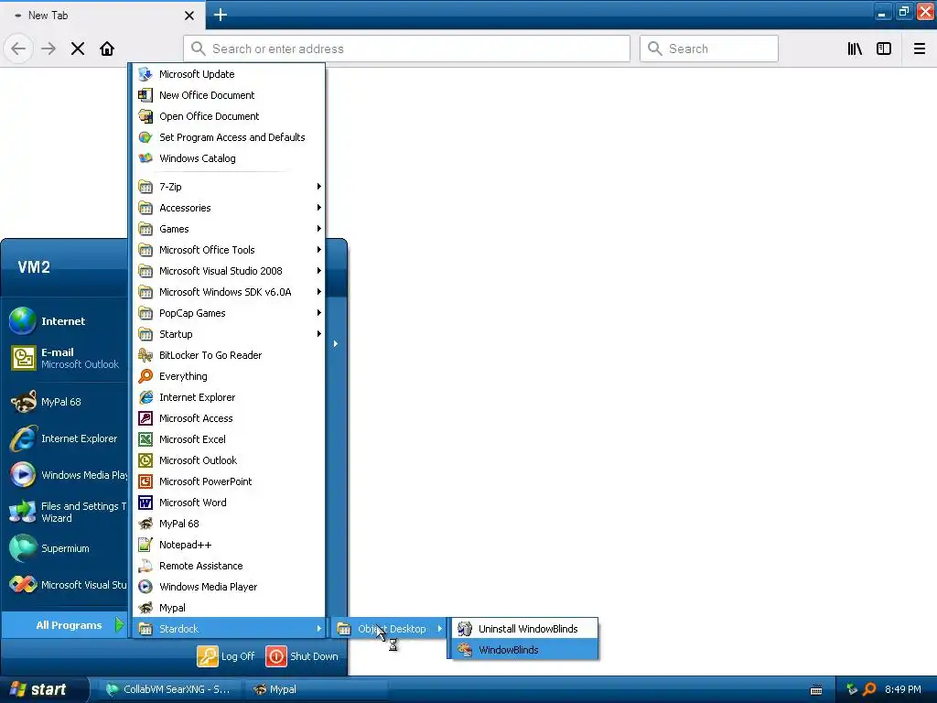This screenshot has height=703, width=937.
Task: Close the New Tab tab
Action: [x=188, y=16]
